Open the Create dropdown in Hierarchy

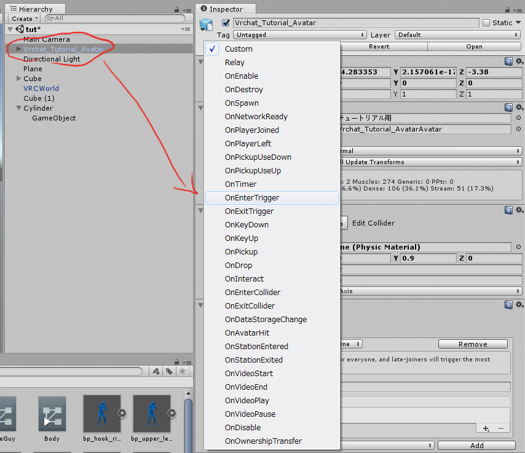[x=25, y=19]
